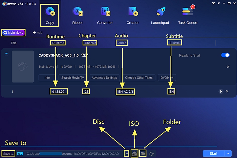Click the Add source button

point(38,33)
